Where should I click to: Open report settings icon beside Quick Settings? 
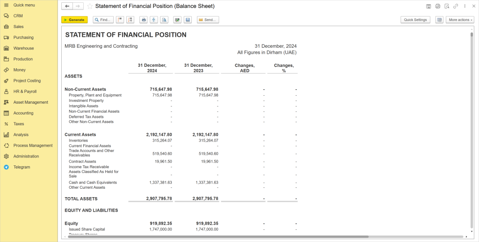click(439, 20)
